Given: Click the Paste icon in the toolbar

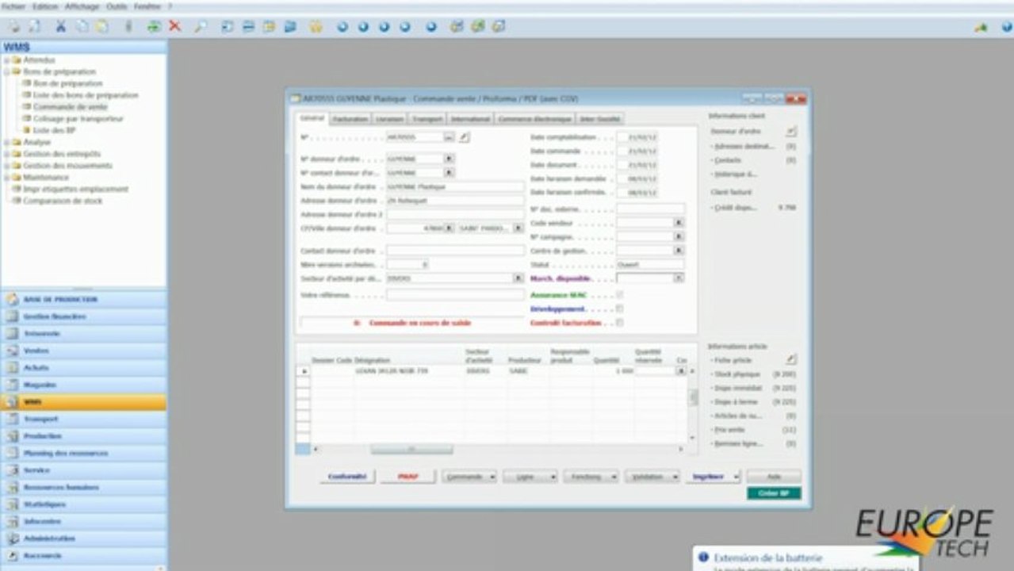Looking at the screenshot, I should 102,26.
